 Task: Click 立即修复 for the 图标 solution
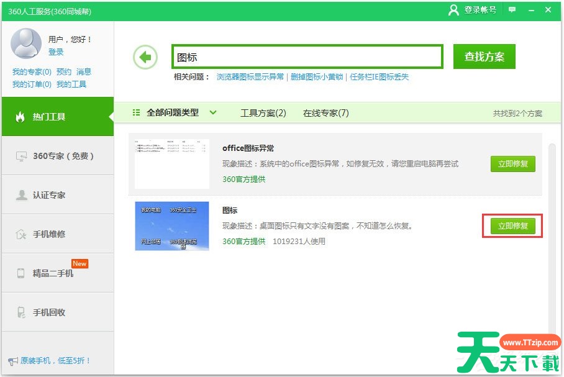click(512, 226)
